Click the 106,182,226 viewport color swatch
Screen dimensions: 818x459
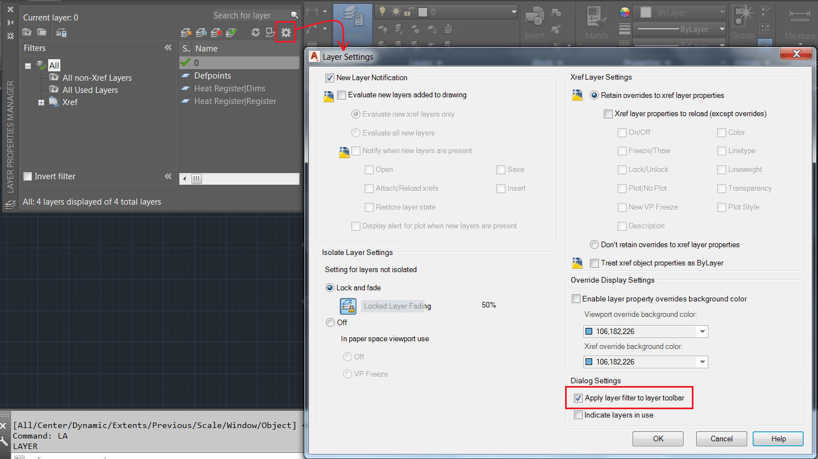(x=589, y=331)
